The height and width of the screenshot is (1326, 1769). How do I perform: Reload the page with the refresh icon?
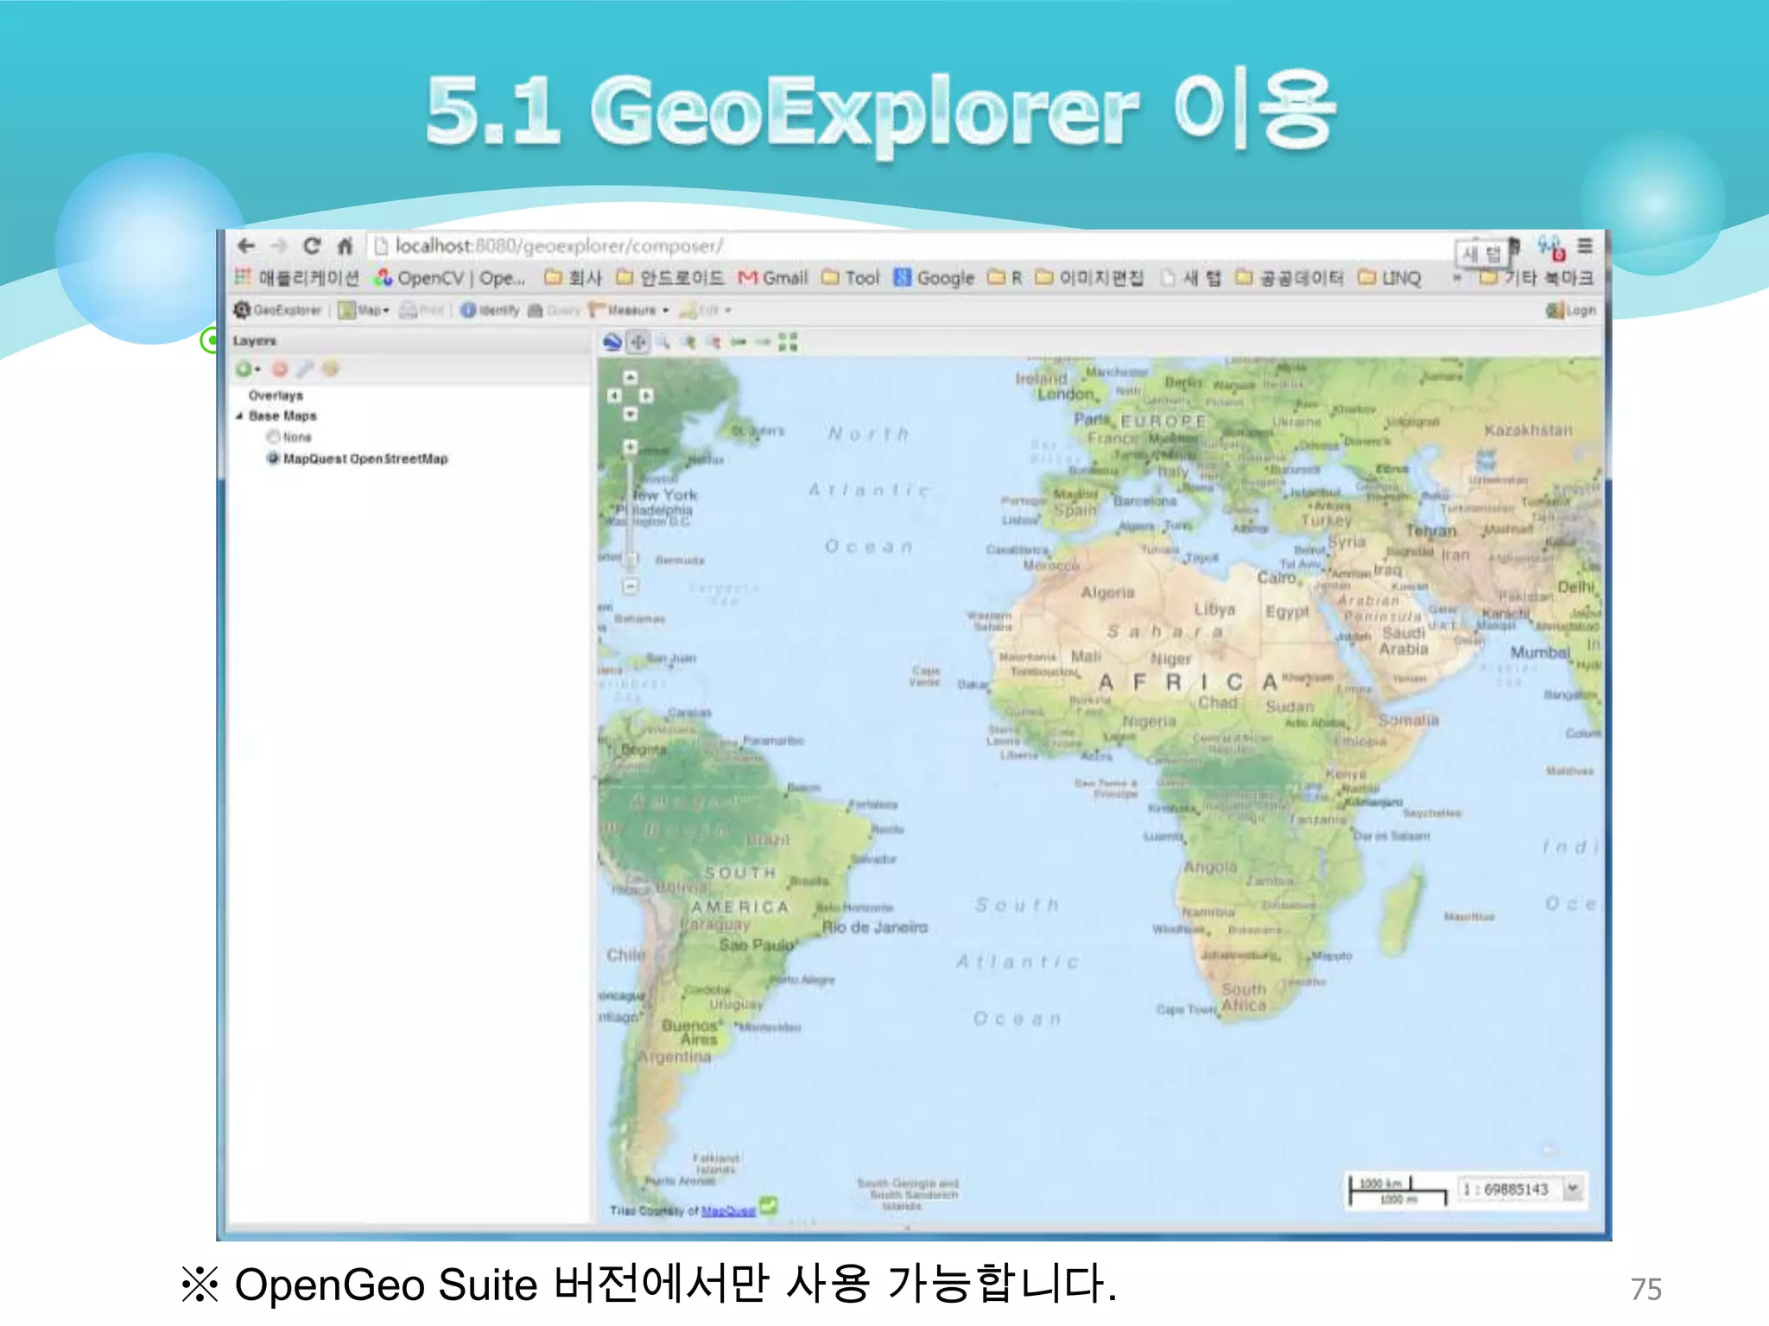pyautogui.click(x=312, y=246)
